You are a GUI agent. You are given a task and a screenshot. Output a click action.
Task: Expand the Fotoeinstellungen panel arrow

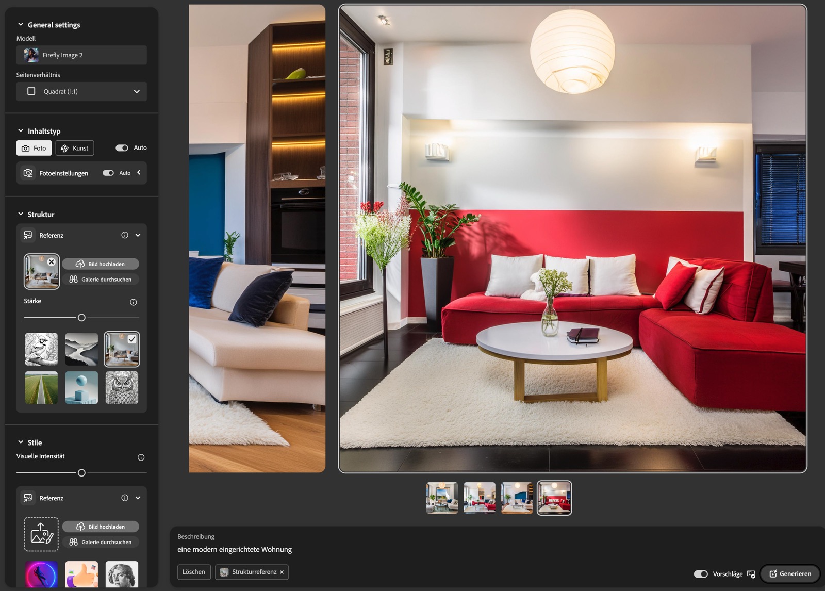[139, 172]
